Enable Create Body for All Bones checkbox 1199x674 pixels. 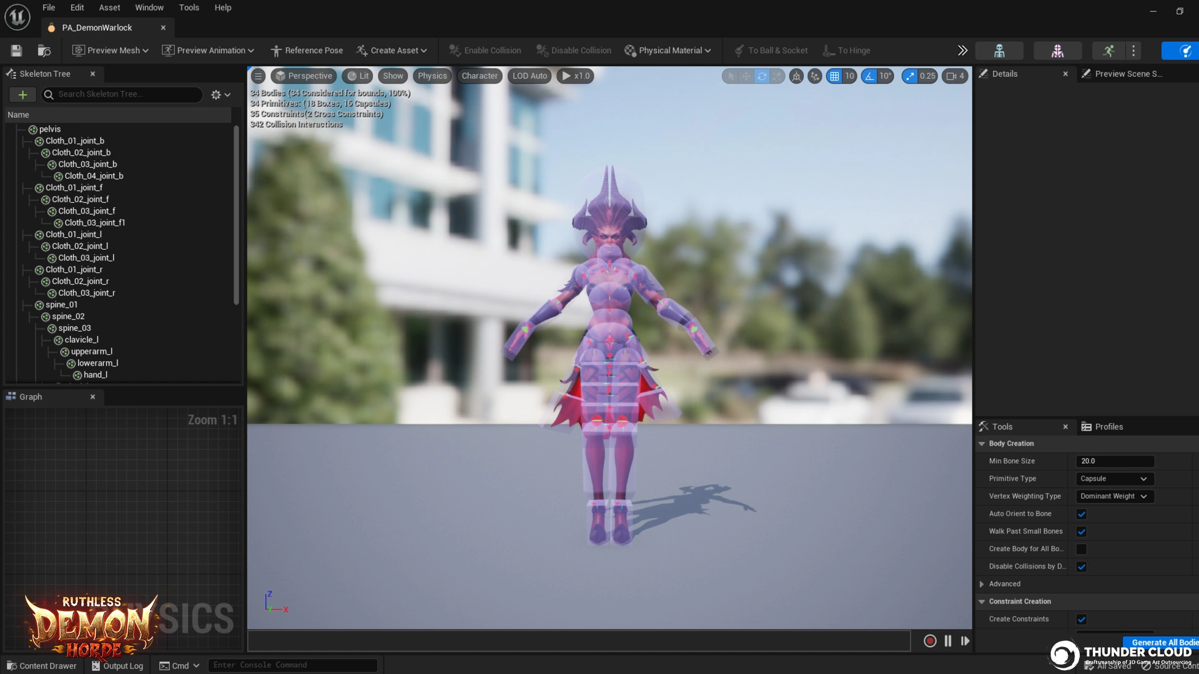(x=1082, y=549)
